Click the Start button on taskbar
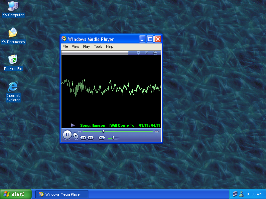 pos(16,194)
